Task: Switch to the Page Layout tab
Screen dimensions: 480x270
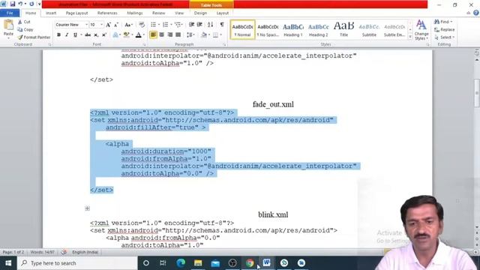Action: click(76, 13)
